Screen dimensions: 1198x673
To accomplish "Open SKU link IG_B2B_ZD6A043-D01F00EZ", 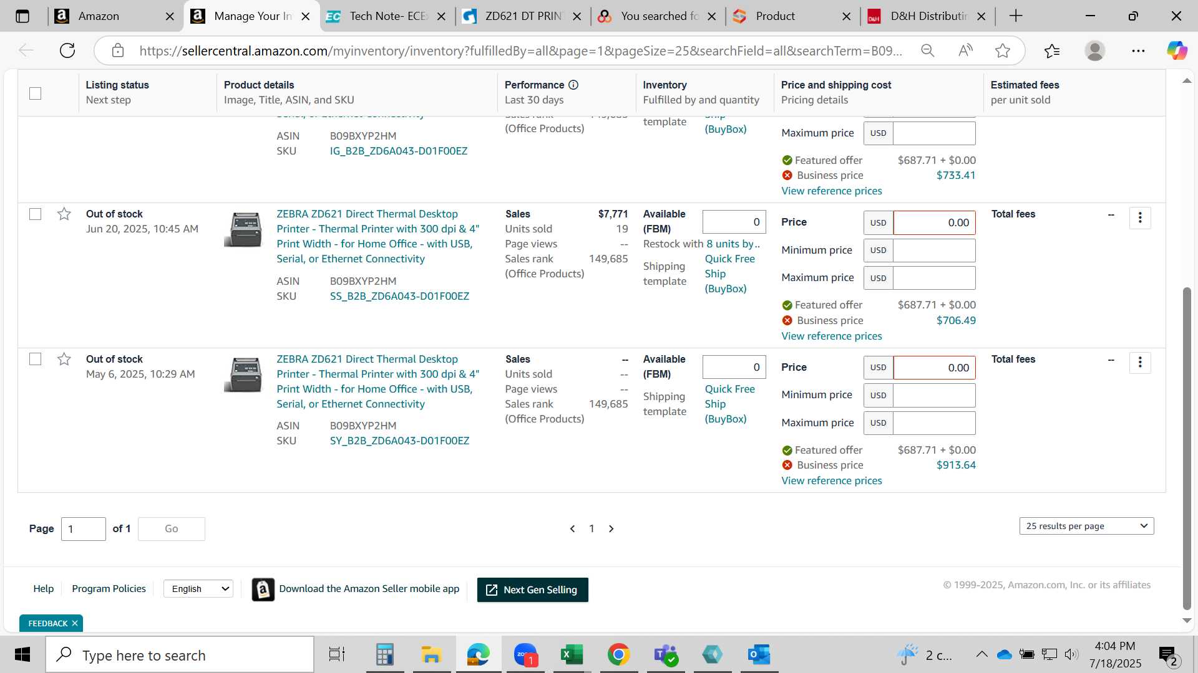I will click(399, 151).
